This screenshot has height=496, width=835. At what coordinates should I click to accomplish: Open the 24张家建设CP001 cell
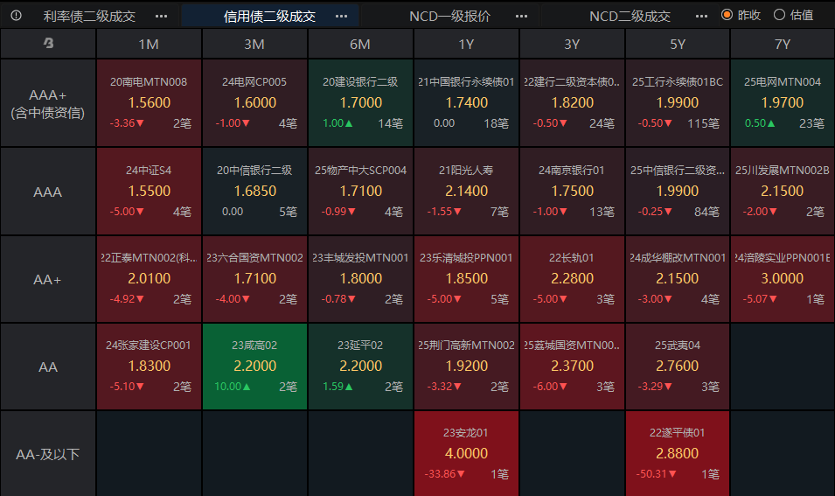tap(149, 367)
